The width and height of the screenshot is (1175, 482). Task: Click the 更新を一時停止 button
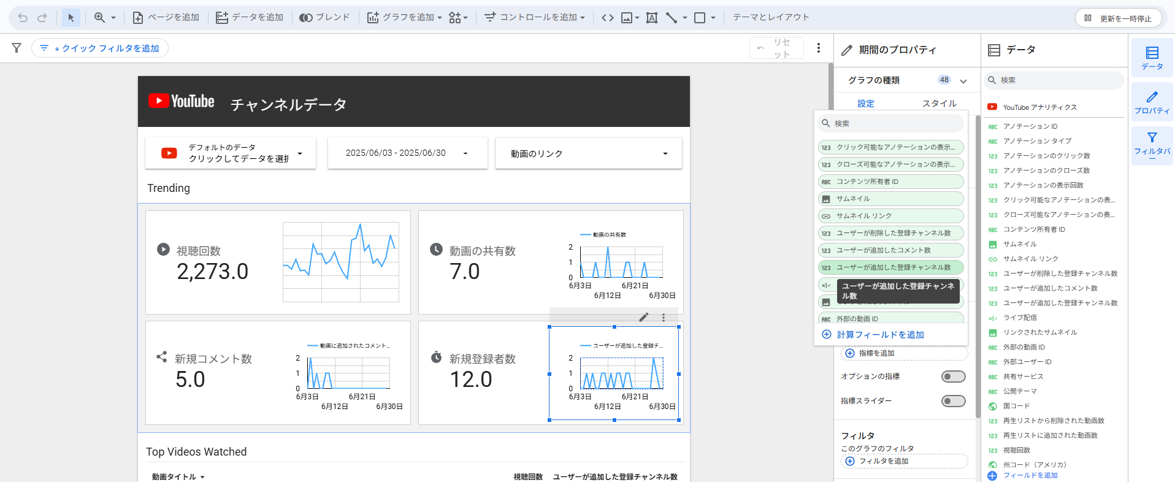[1119, 18]
